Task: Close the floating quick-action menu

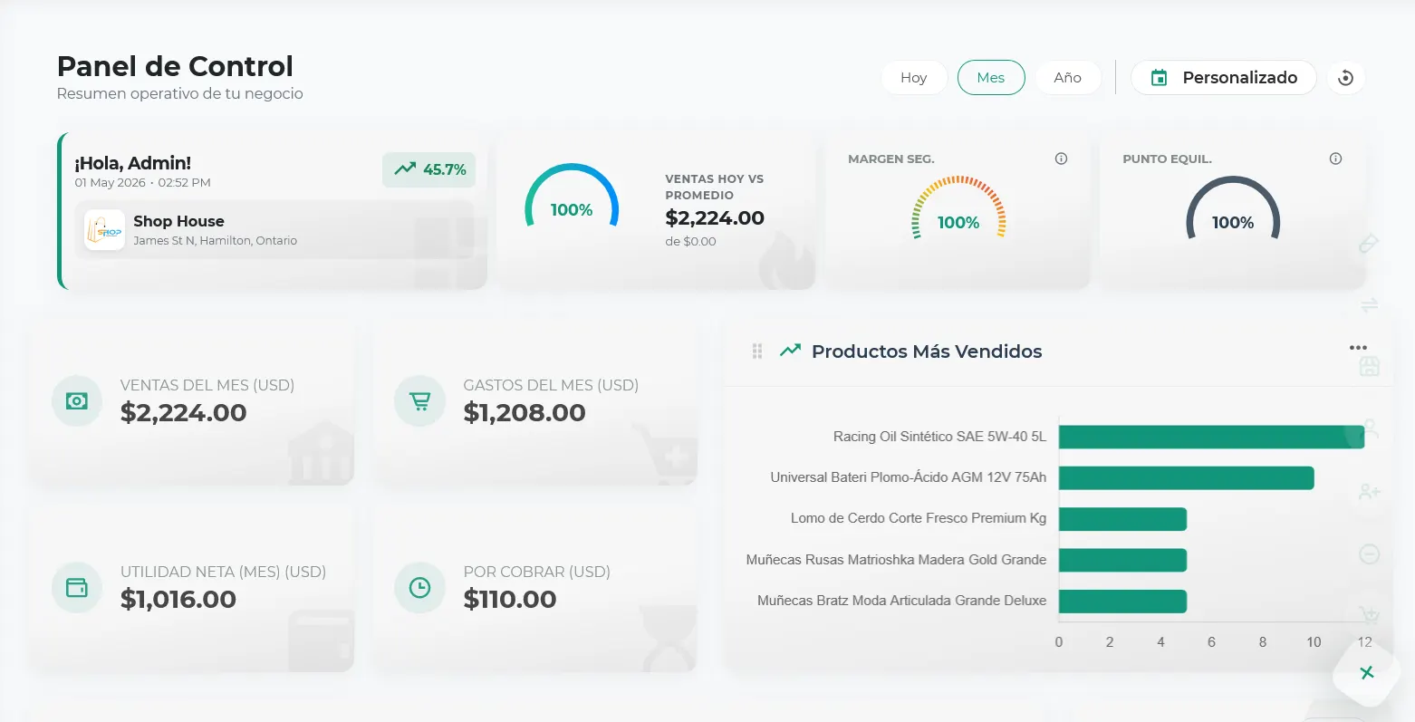Action: coord(1367,673)
